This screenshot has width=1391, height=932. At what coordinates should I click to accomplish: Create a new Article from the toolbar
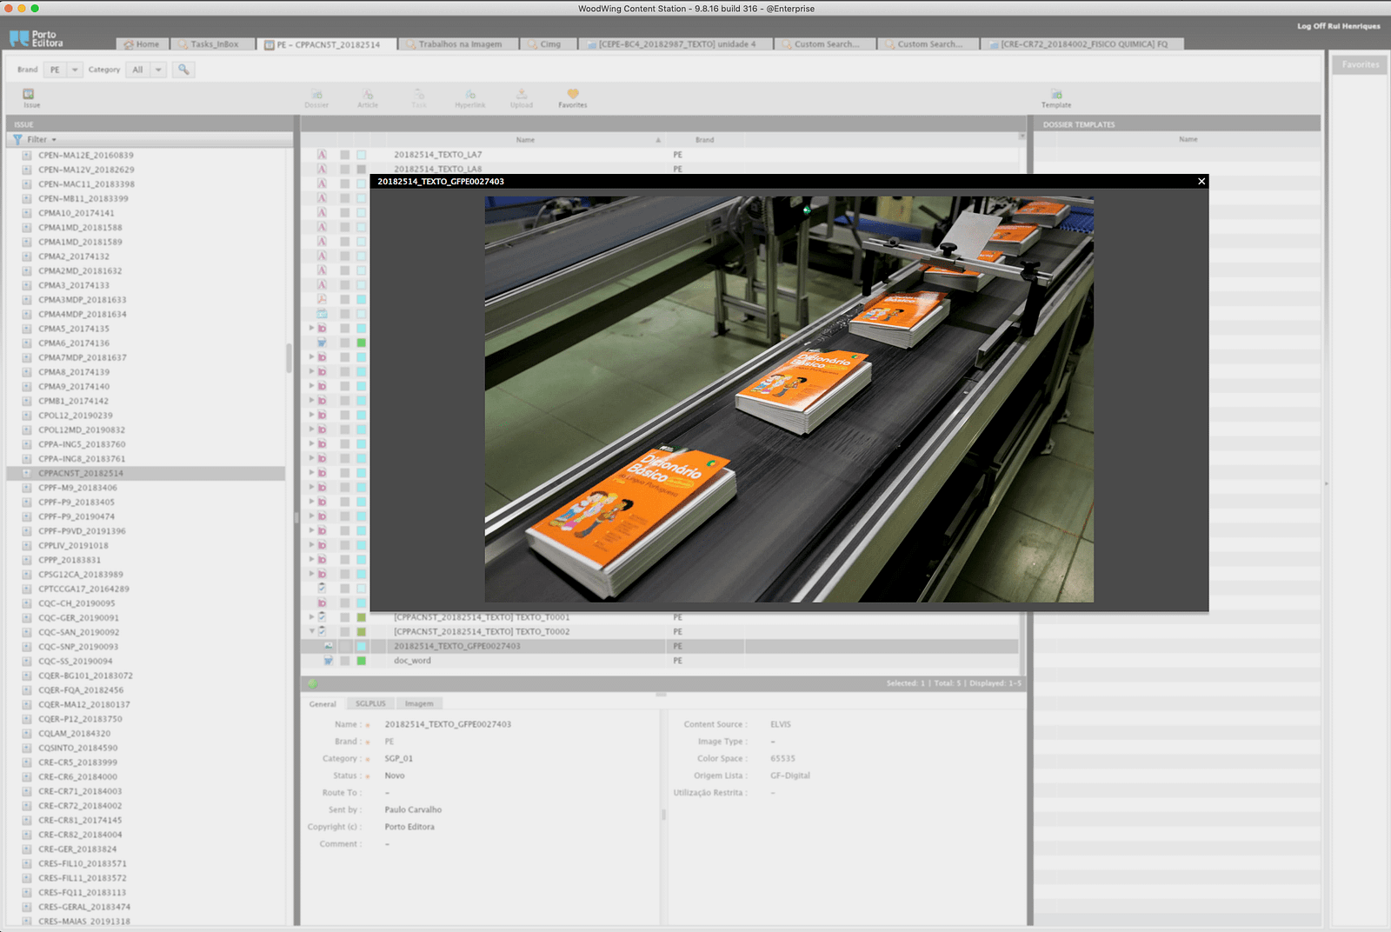pyautogui.click(x=368, y=95)
